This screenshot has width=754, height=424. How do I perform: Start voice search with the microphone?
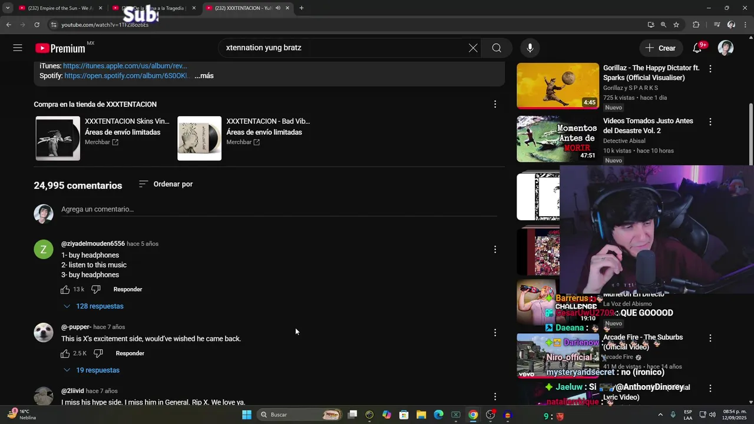tap(530, 48)
